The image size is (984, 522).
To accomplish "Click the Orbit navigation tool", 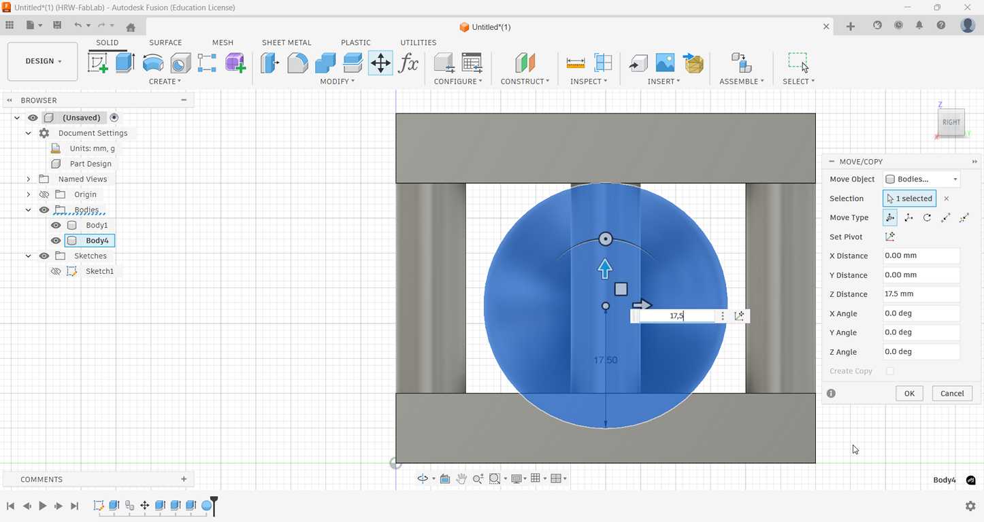I will 423,478.
